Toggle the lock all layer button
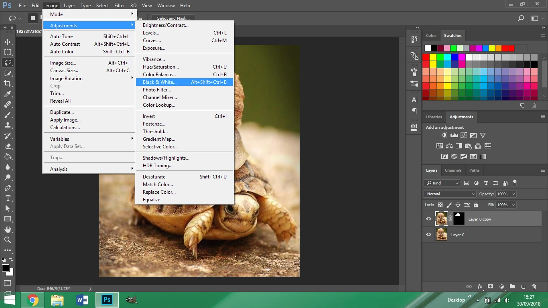The image size is (548, 308). (476, 205)
